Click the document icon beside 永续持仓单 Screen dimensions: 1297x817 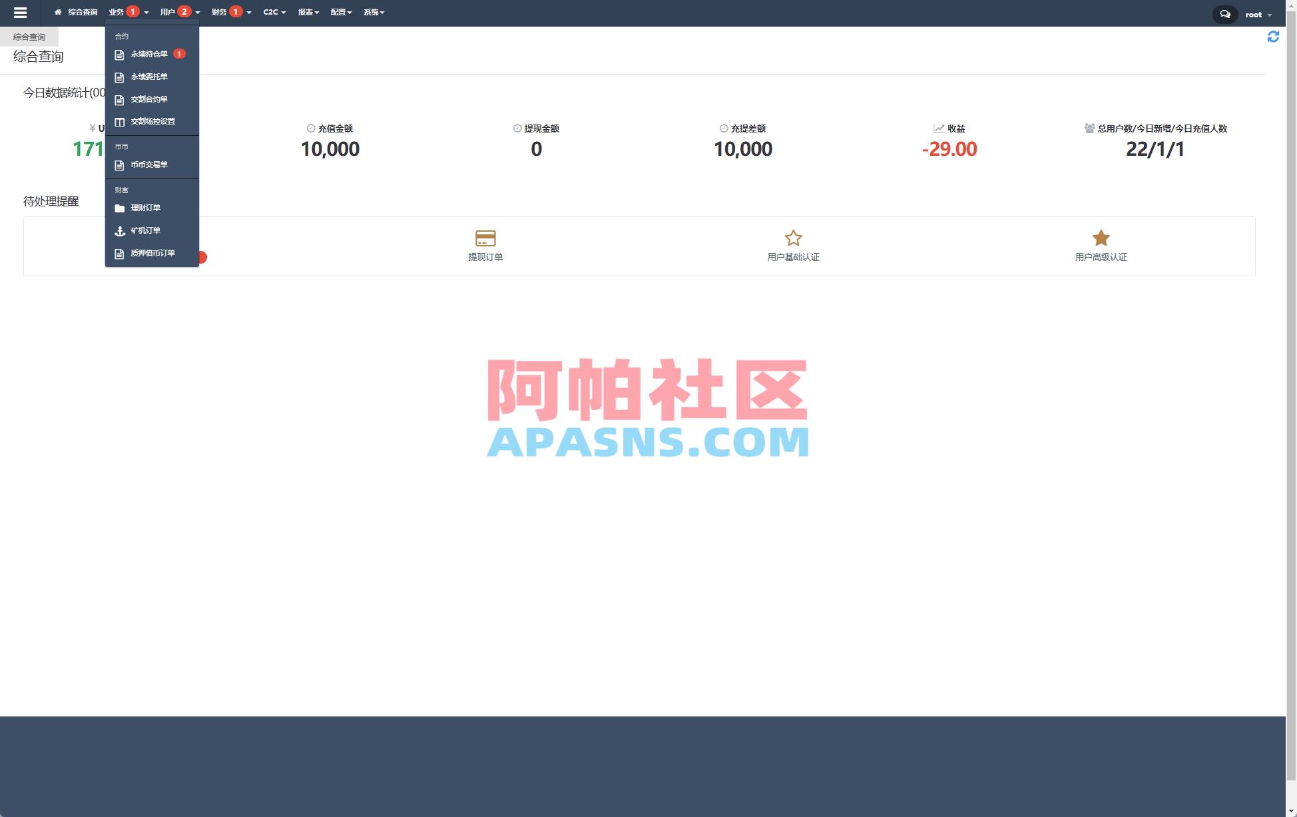(120, 54)
